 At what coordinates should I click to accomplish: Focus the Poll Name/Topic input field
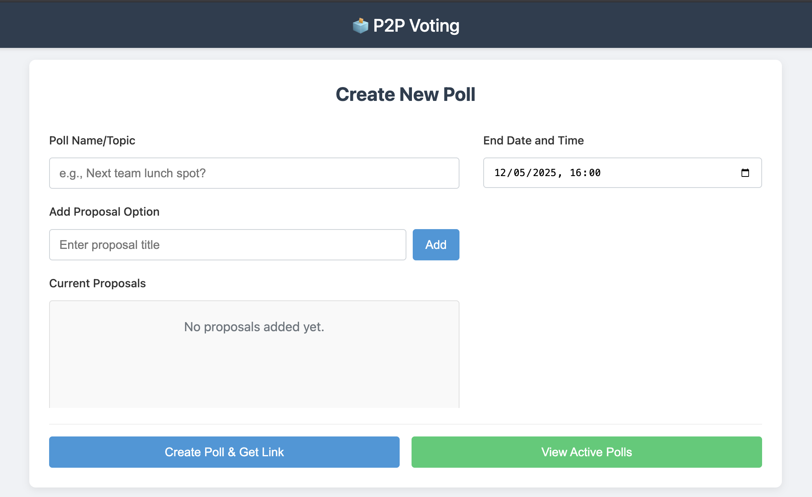tap(254, 173)
